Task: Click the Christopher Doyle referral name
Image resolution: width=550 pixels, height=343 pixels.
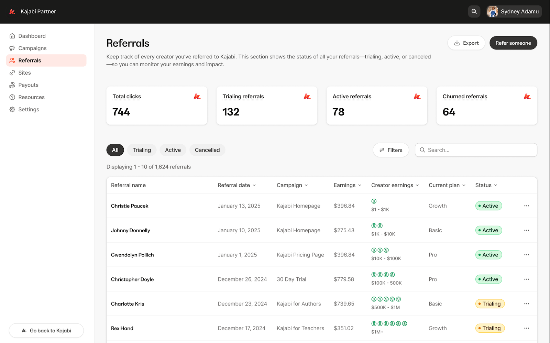Action: (132, 279)
